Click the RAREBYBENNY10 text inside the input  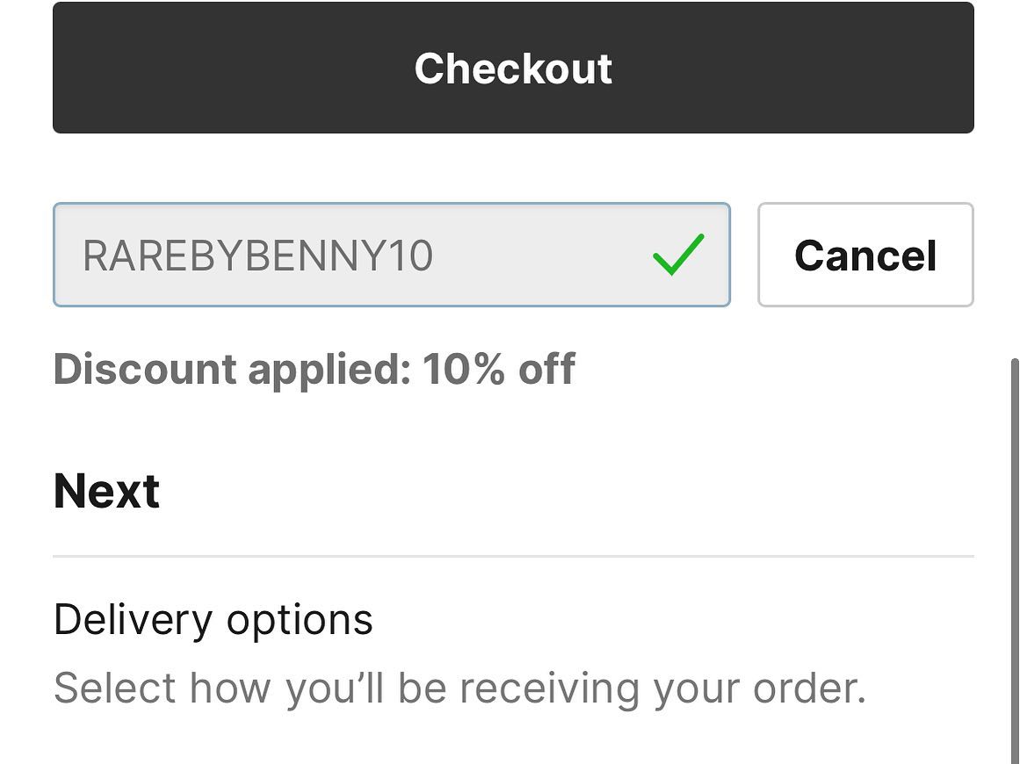[x=257, y=256]
